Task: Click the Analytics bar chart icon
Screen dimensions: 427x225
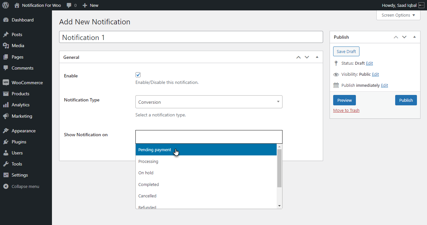Action: (x=6, y=105)
